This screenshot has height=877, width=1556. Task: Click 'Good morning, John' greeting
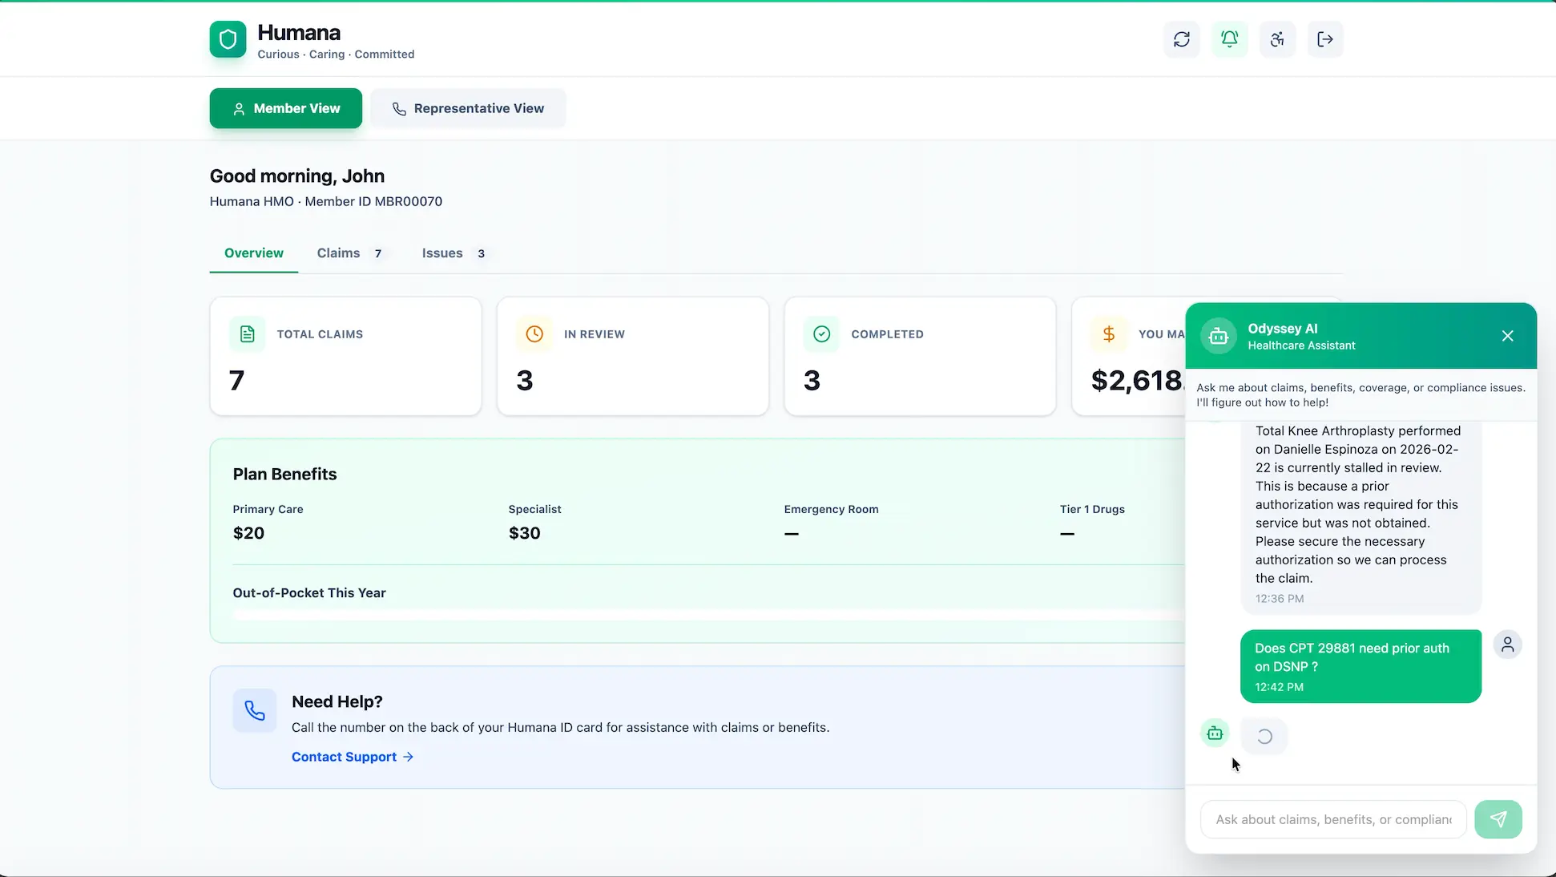[297, 176]
